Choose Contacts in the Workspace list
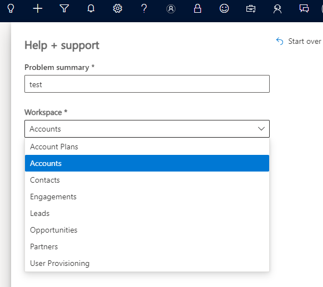Image resolution: width=323 pixels, height=287 pixels. 147,180
